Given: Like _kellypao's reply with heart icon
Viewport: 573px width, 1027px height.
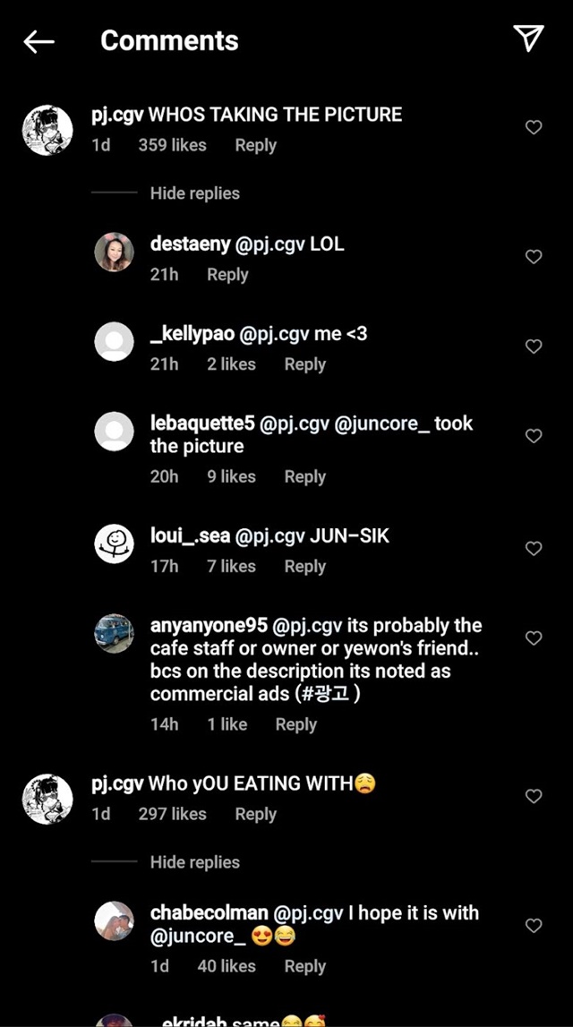Looking at the screenshot, I should click(534, 346).
